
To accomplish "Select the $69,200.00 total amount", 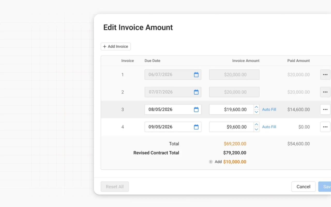I will [235, 144].
